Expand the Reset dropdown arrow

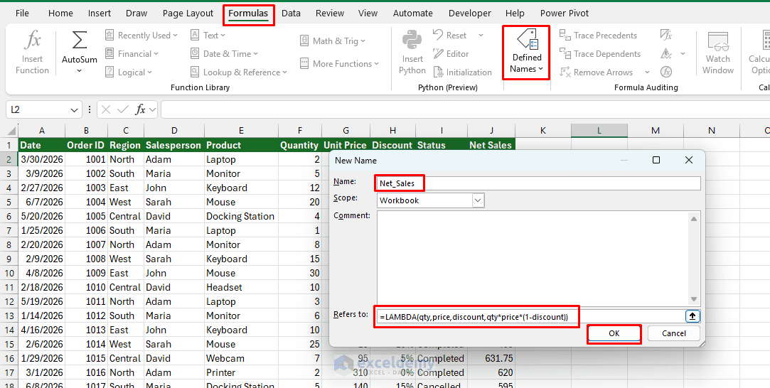point(481,36)
